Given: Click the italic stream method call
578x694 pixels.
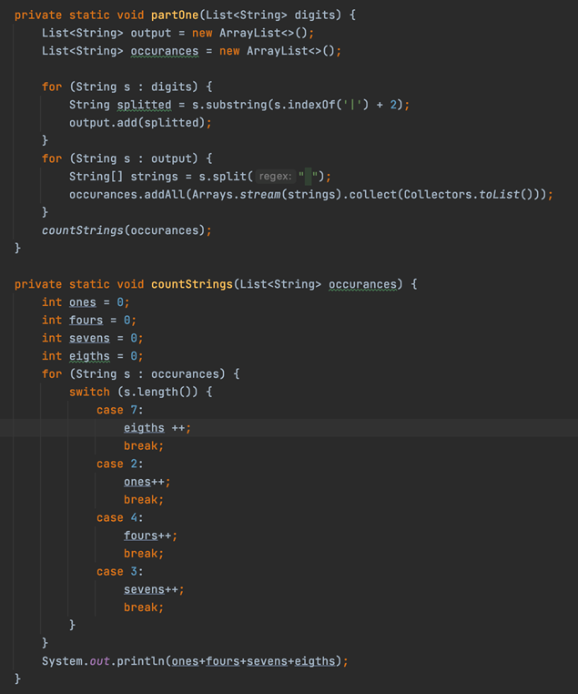Looking at the screenshot, I should point(260,195).
